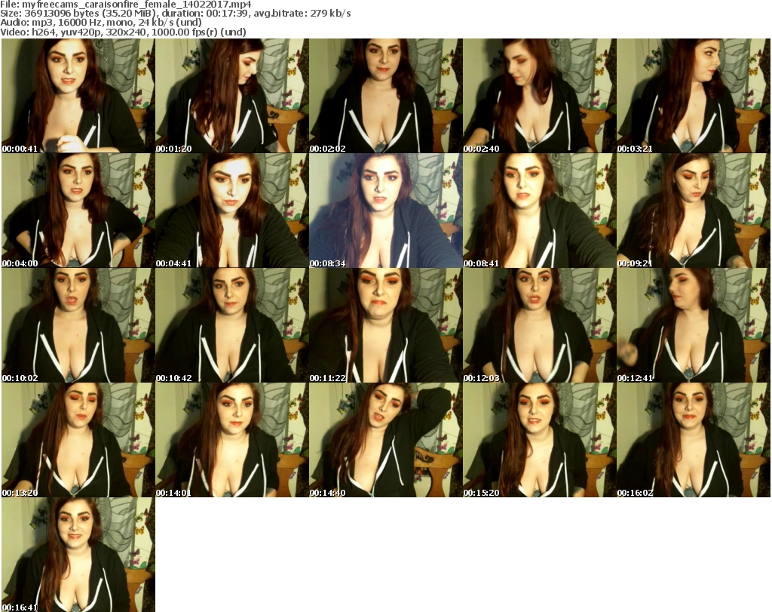The width and height of the screenshot is (772, 612).
Task: Choose the thumbnail frame stamped 00:16:02
Action: point(694,440)
